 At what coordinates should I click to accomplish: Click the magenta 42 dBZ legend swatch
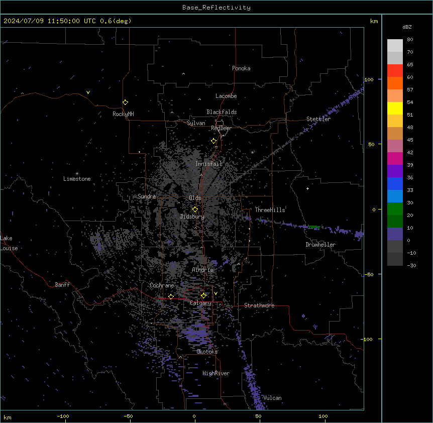pos(395,158)
